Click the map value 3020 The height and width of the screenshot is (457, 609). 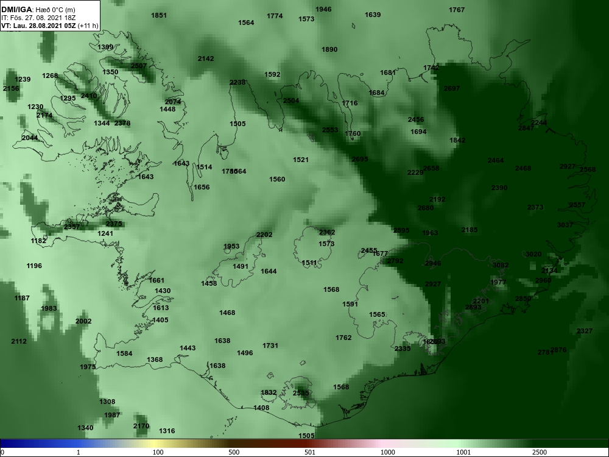pyautogui.click(x=533, y=254)
